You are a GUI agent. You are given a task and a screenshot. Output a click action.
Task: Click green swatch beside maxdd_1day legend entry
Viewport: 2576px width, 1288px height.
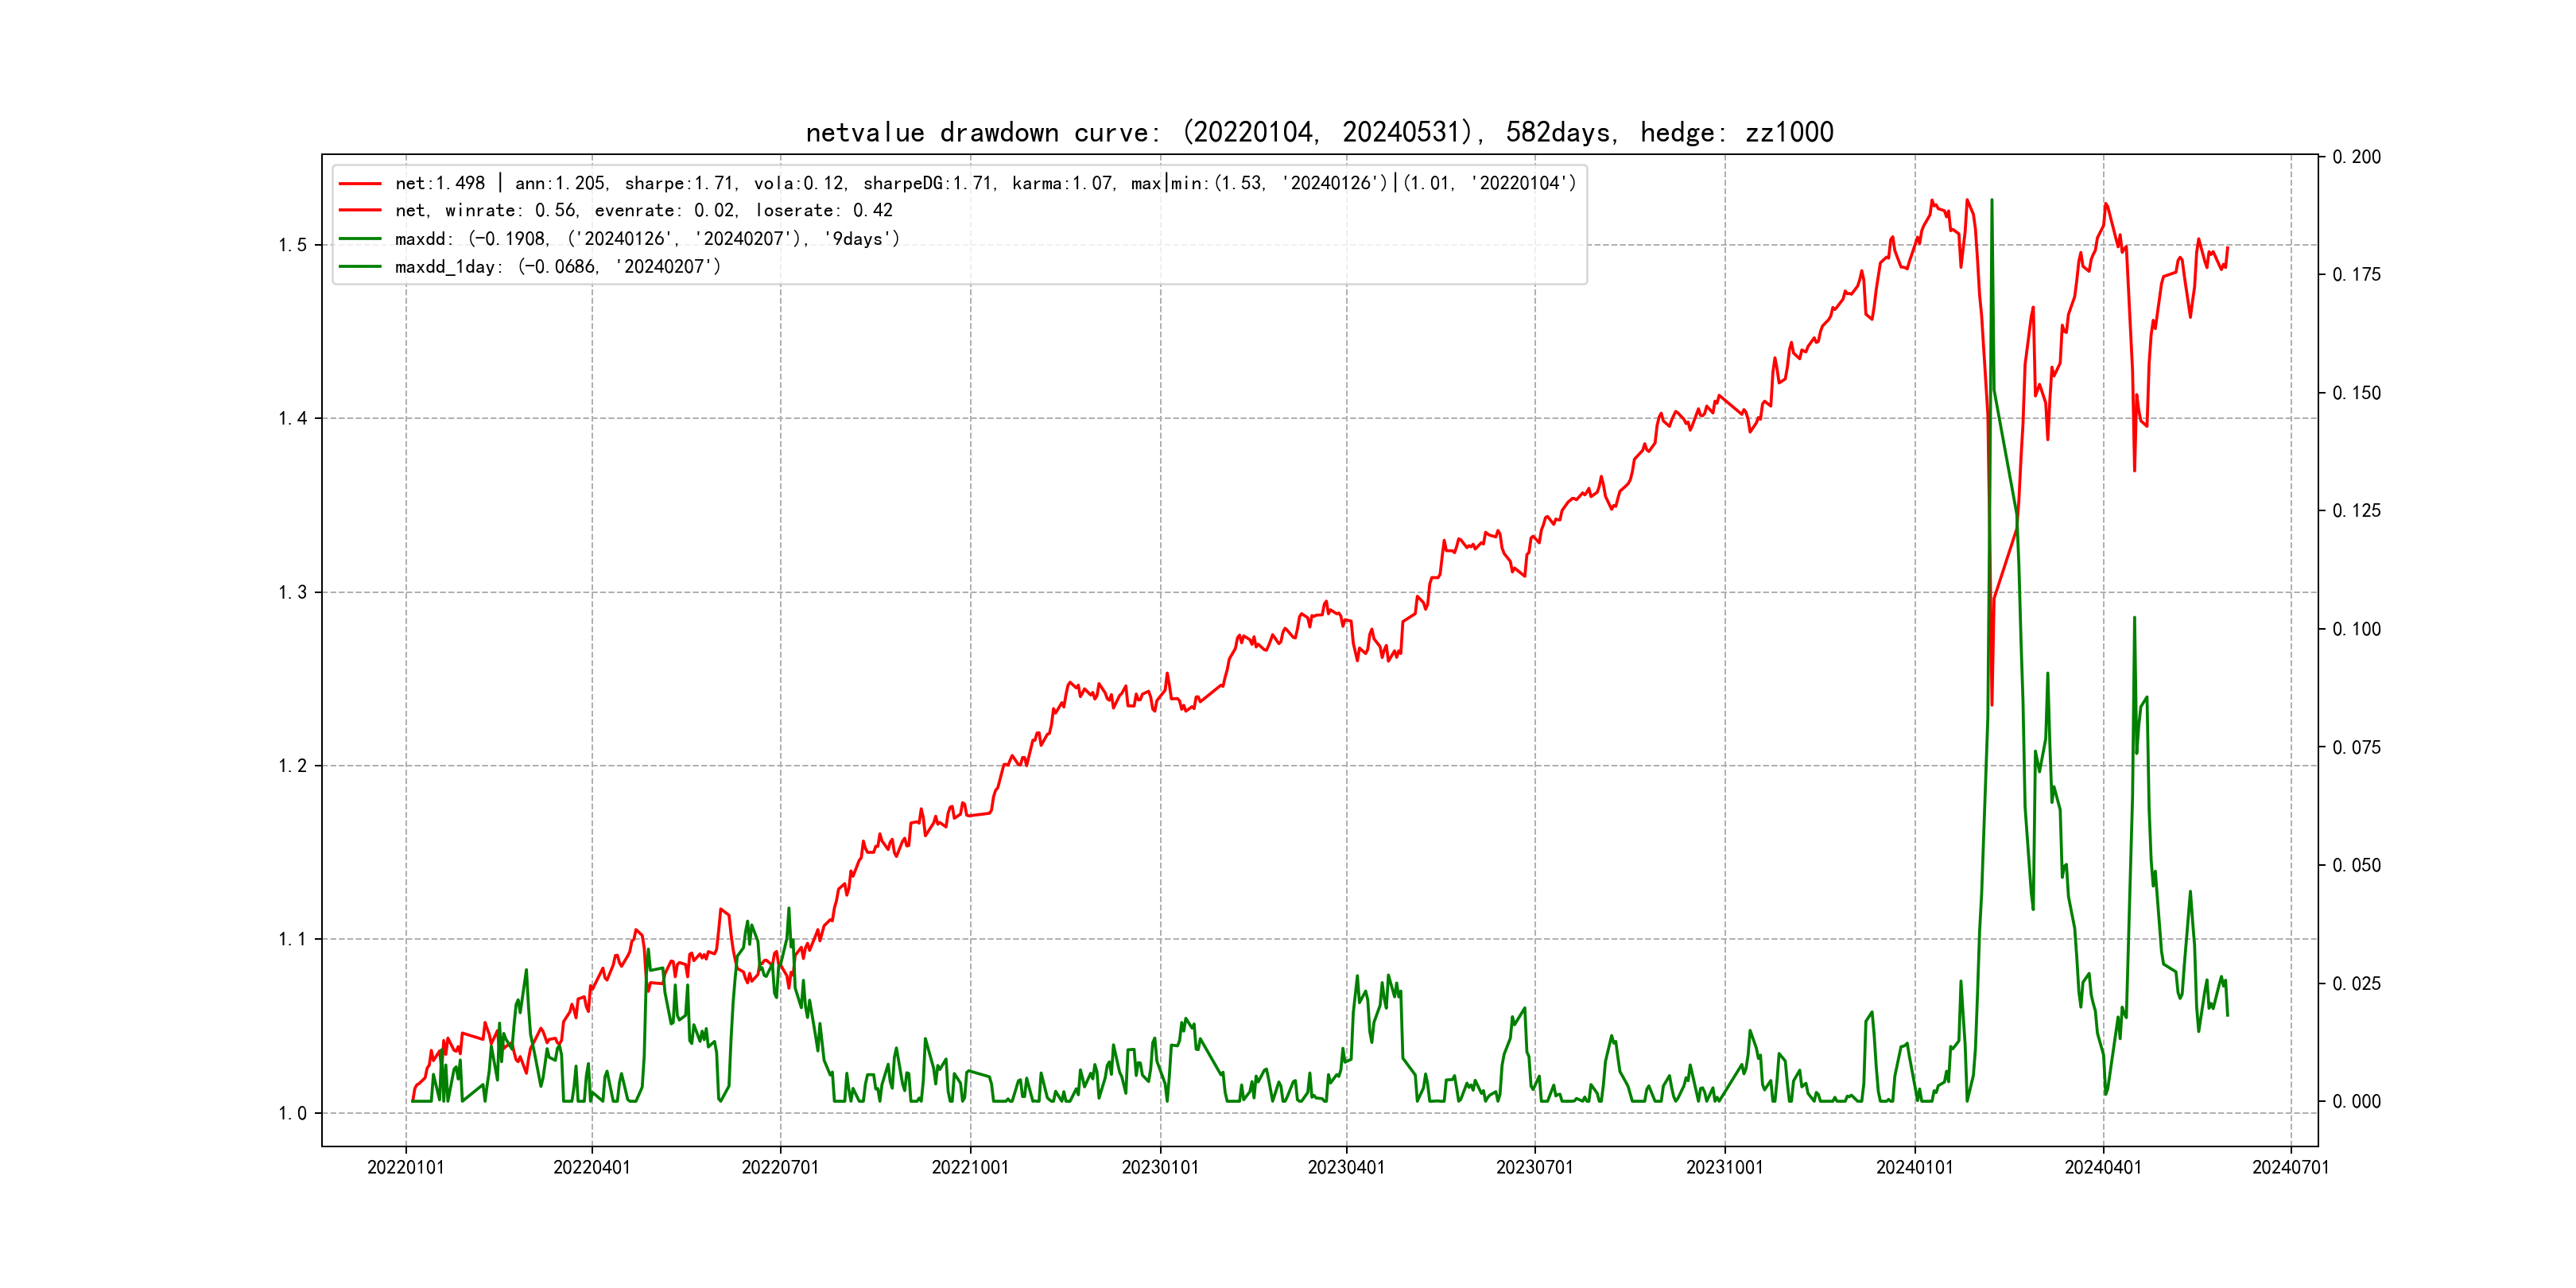(x=360, y=267)
